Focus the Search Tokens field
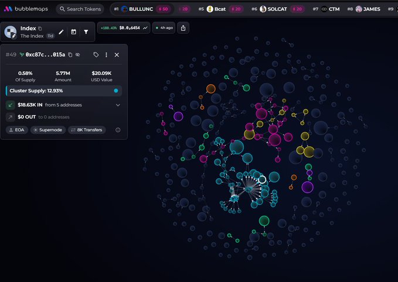Viewport: 398px width, 282px height. coord(80,9)
